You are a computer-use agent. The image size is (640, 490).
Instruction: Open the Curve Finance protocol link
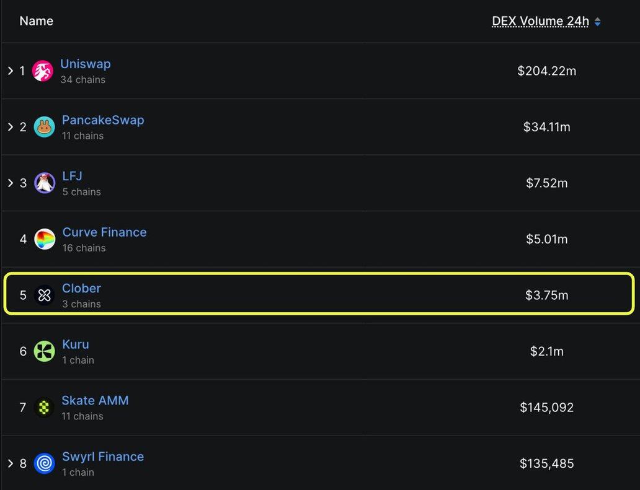point(104,232)
